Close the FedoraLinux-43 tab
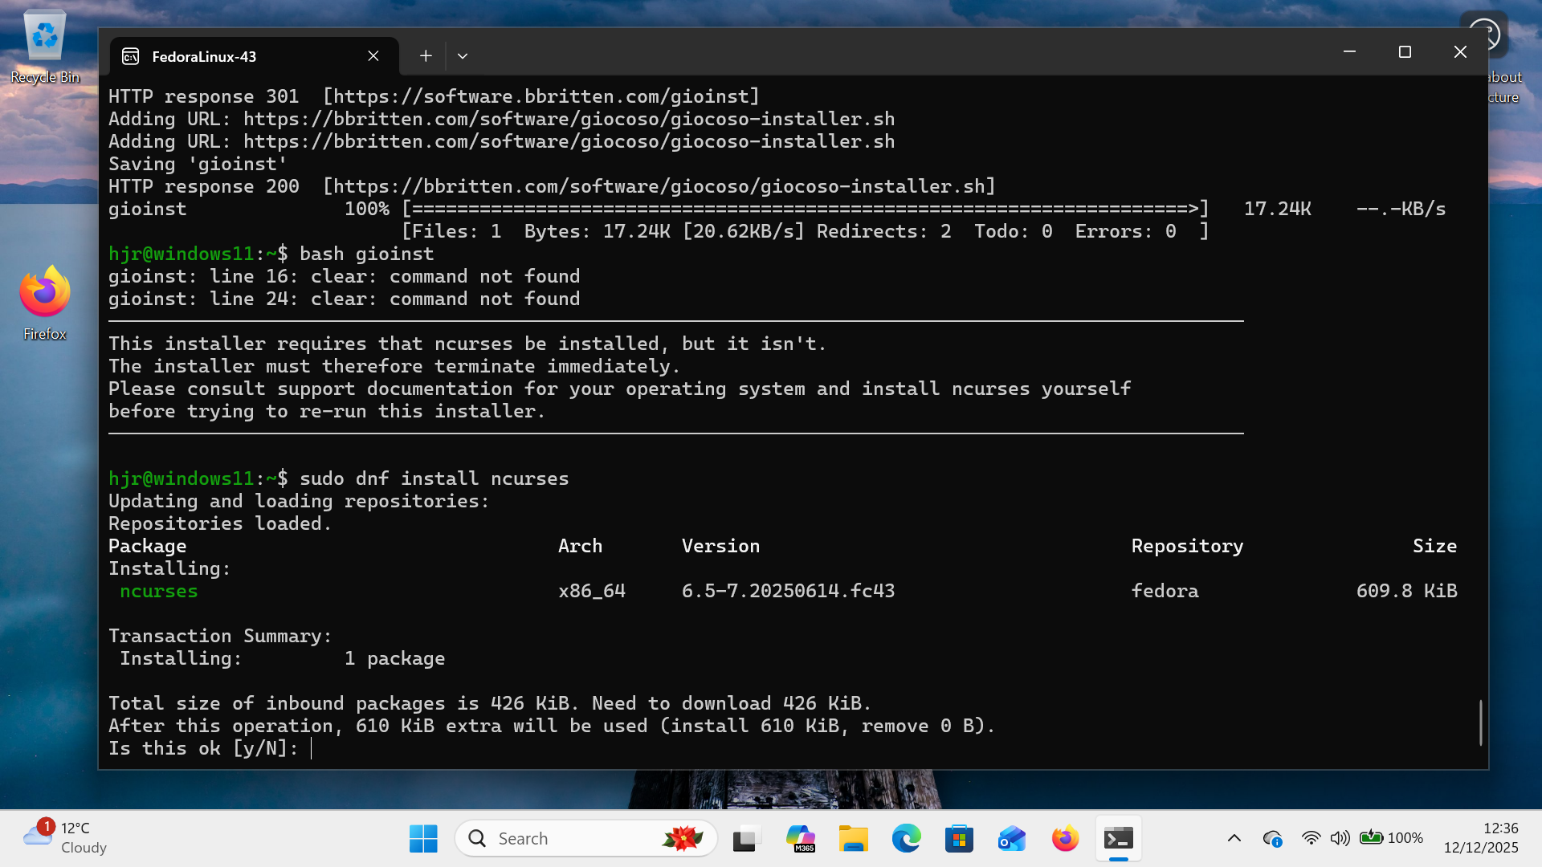Screen dimensions: 1542x867 (x=373, y=56)
